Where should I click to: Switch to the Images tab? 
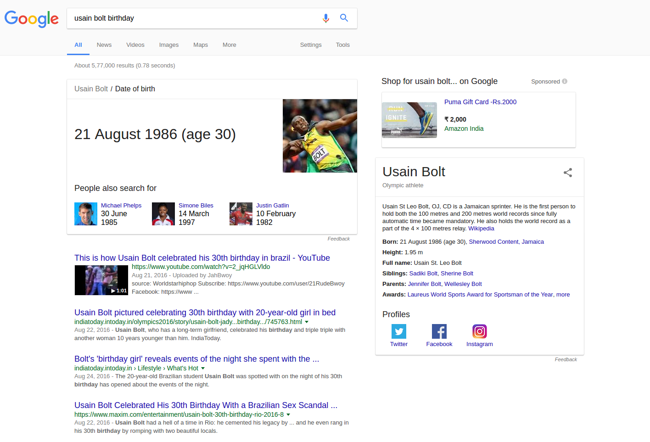pos(169,45)
